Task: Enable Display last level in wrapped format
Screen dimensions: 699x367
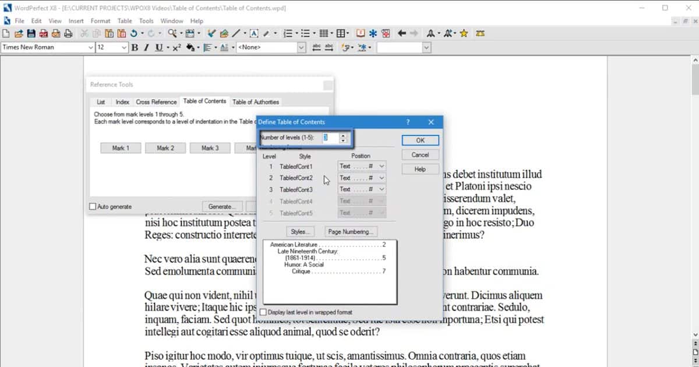Action: click(x=264, y=312)
